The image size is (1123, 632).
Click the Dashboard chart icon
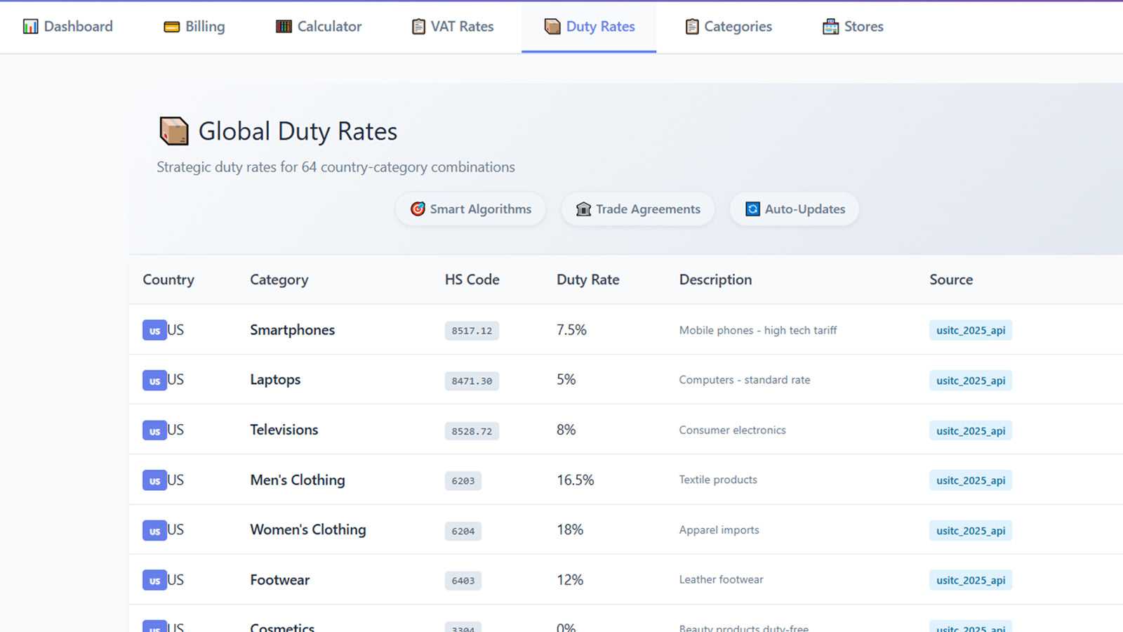pyautogui.click(x=30, y=26)
